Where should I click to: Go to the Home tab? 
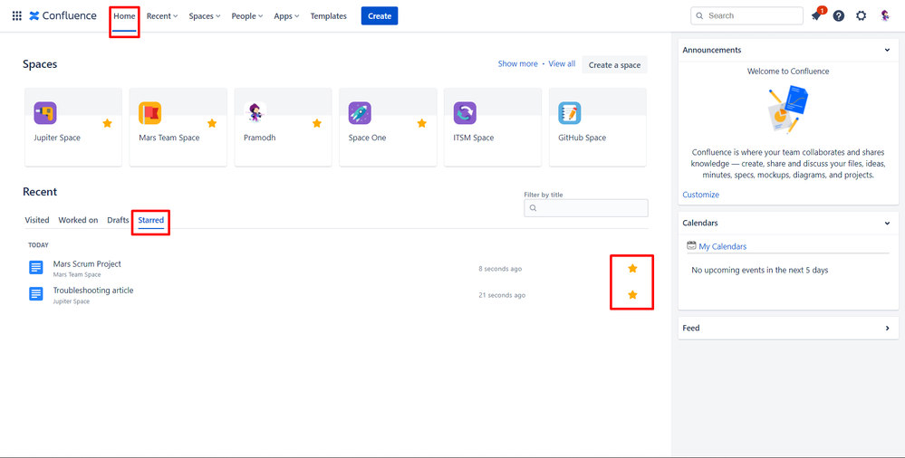pos(124,16)
